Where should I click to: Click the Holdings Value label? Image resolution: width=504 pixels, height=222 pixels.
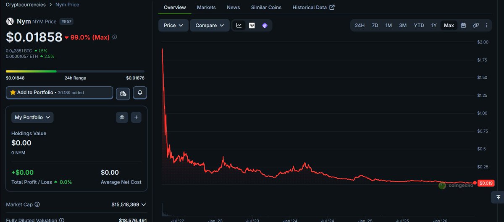tap(29, 133)
